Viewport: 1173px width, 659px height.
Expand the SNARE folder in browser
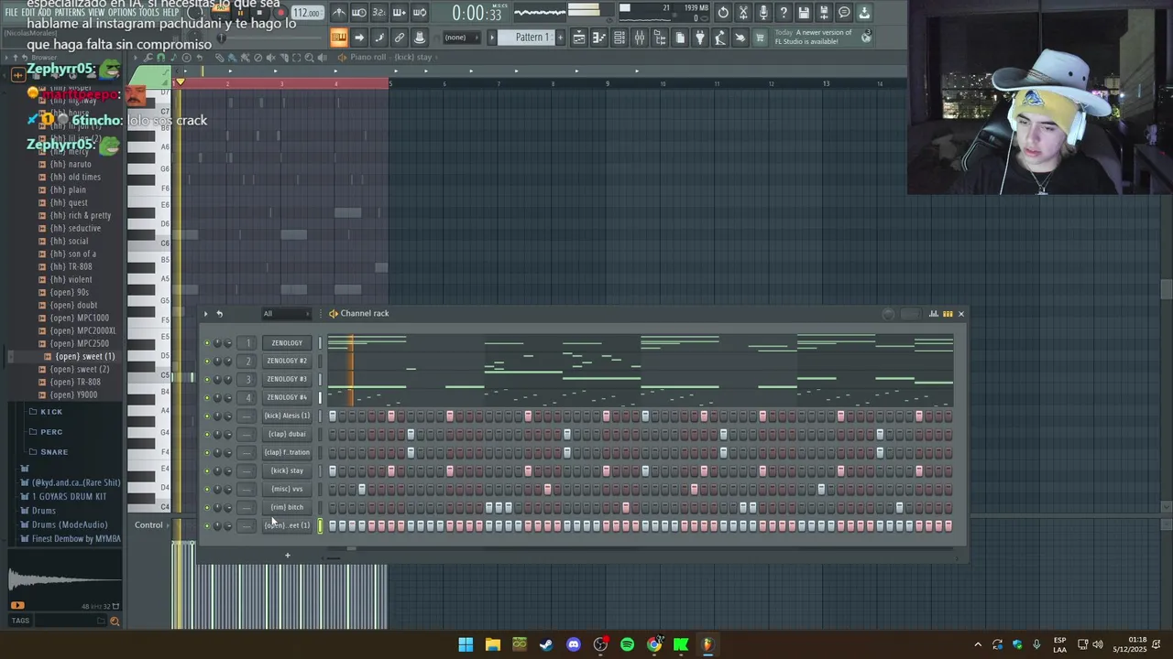(54, 452)
